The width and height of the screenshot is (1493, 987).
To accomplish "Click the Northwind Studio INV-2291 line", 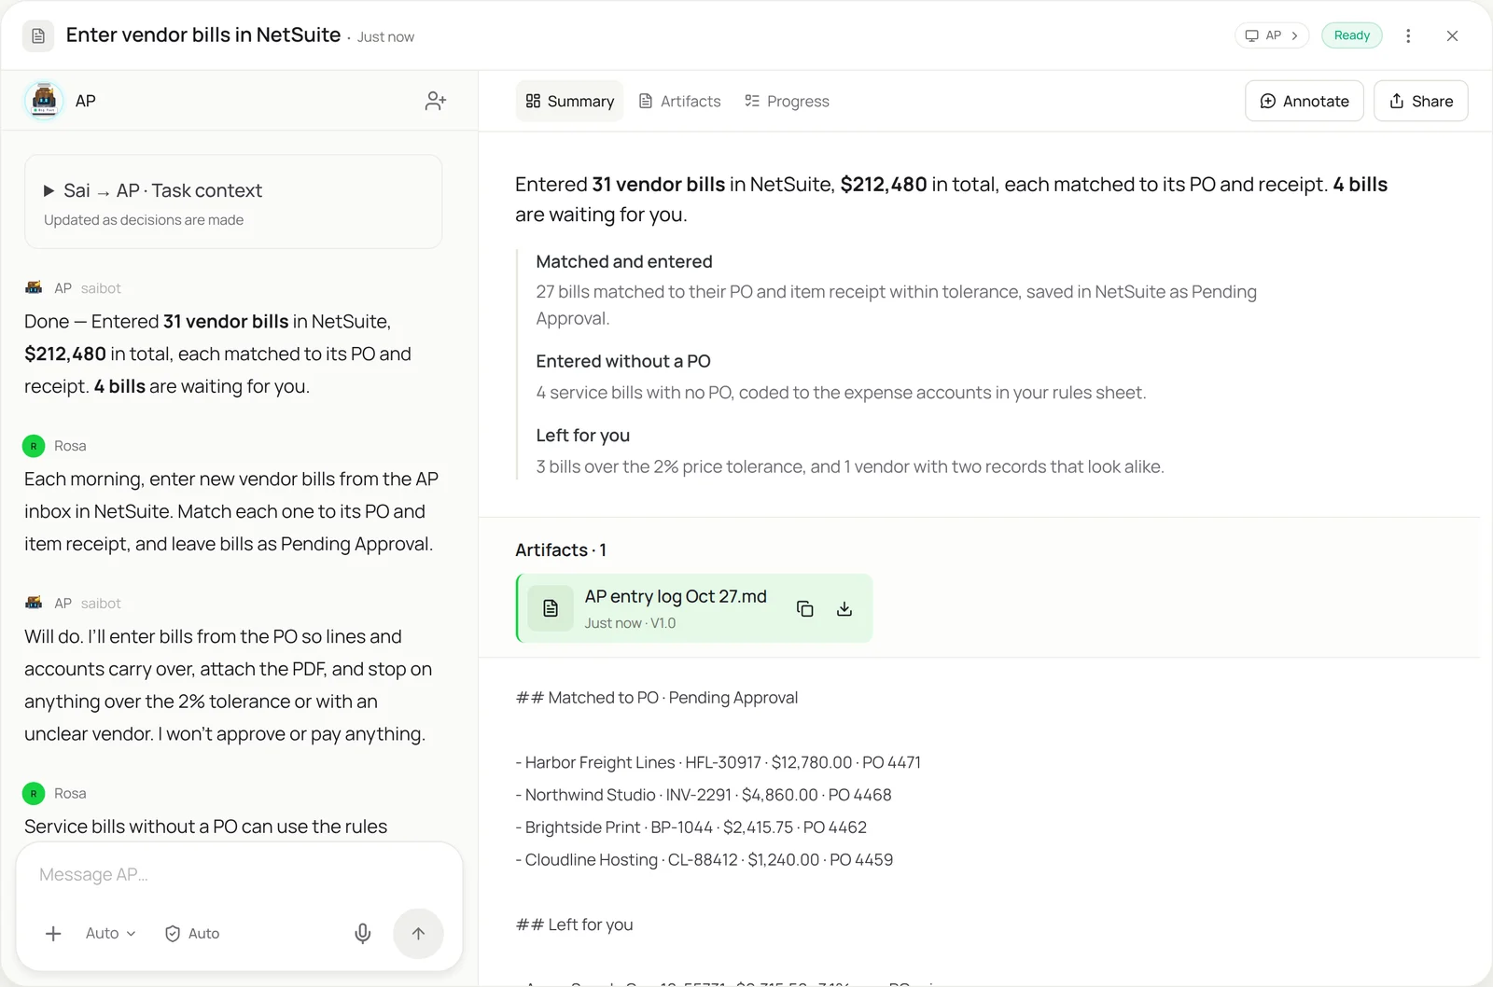I will click(x=704, y=796).
